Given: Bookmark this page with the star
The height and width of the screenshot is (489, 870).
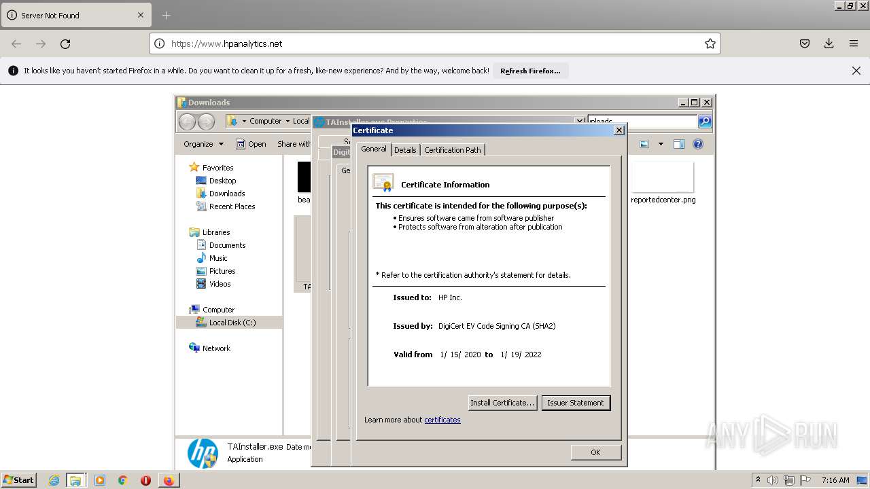Looking at the screenshot, I should click(710, 43).
